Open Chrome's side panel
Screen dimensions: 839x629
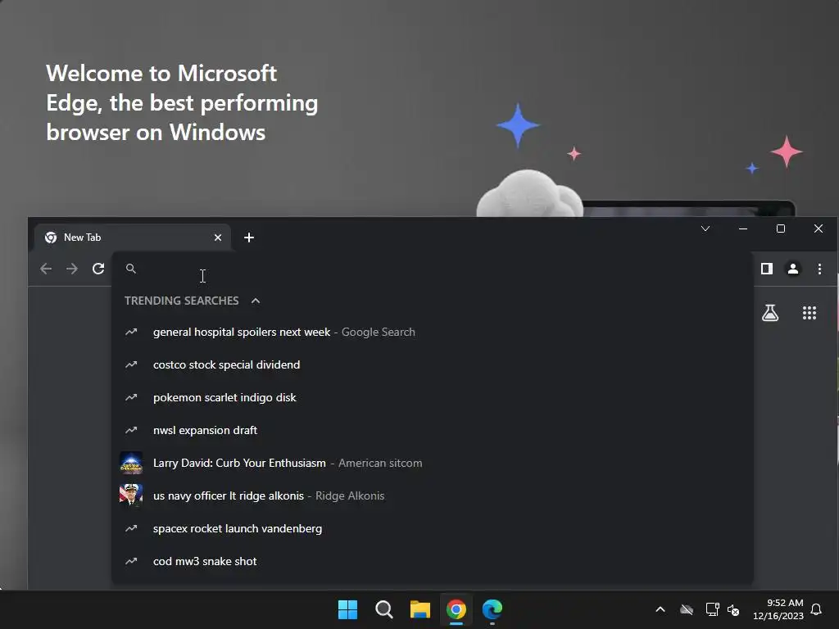pyautogui.click(x=767, y=269)
